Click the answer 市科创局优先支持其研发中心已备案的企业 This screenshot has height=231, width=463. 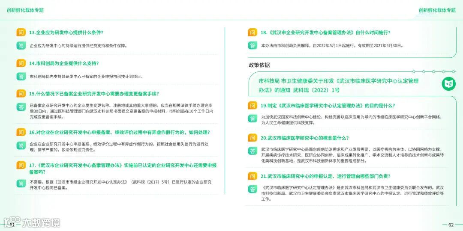[87, 77]
